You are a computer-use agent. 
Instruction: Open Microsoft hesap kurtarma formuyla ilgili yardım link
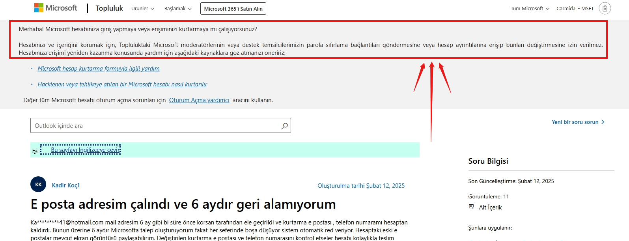99,69
